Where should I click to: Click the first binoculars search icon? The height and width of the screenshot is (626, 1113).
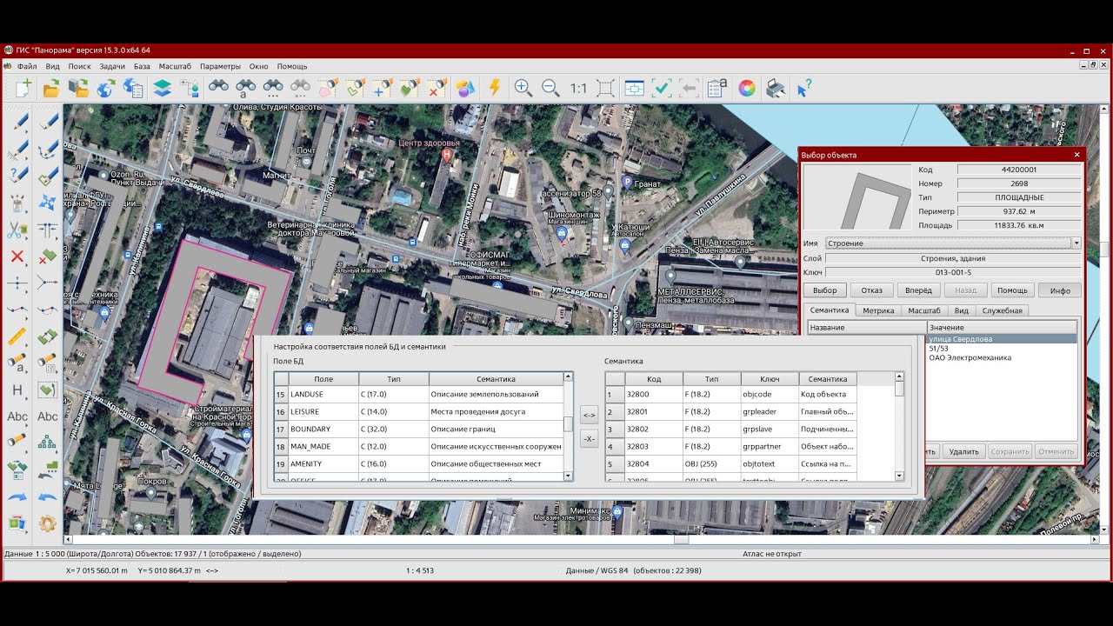218,88
